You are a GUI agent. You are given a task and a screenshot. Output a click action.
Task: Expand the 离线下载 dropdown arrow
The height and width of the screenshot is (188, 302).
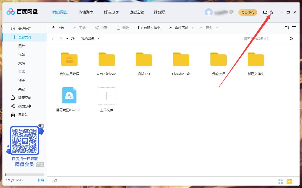click(192, 28)
